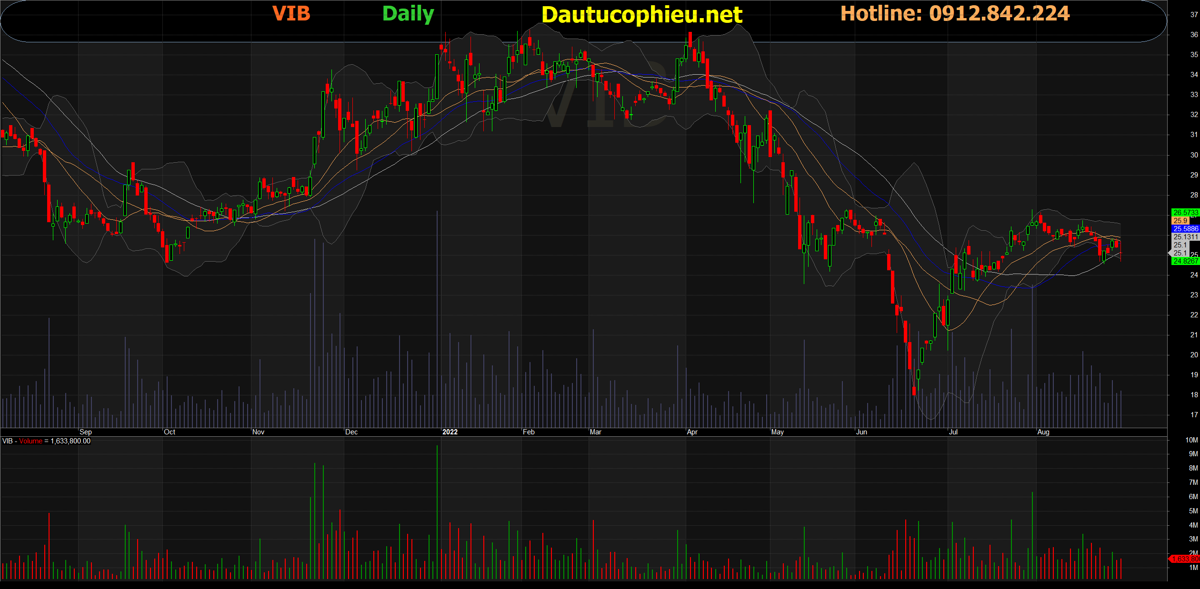Image resolution: width=1200 pixels, height=589 pixels.
Task: Click the Hotline 0912.842.224 text
Action: click(955, 13)
